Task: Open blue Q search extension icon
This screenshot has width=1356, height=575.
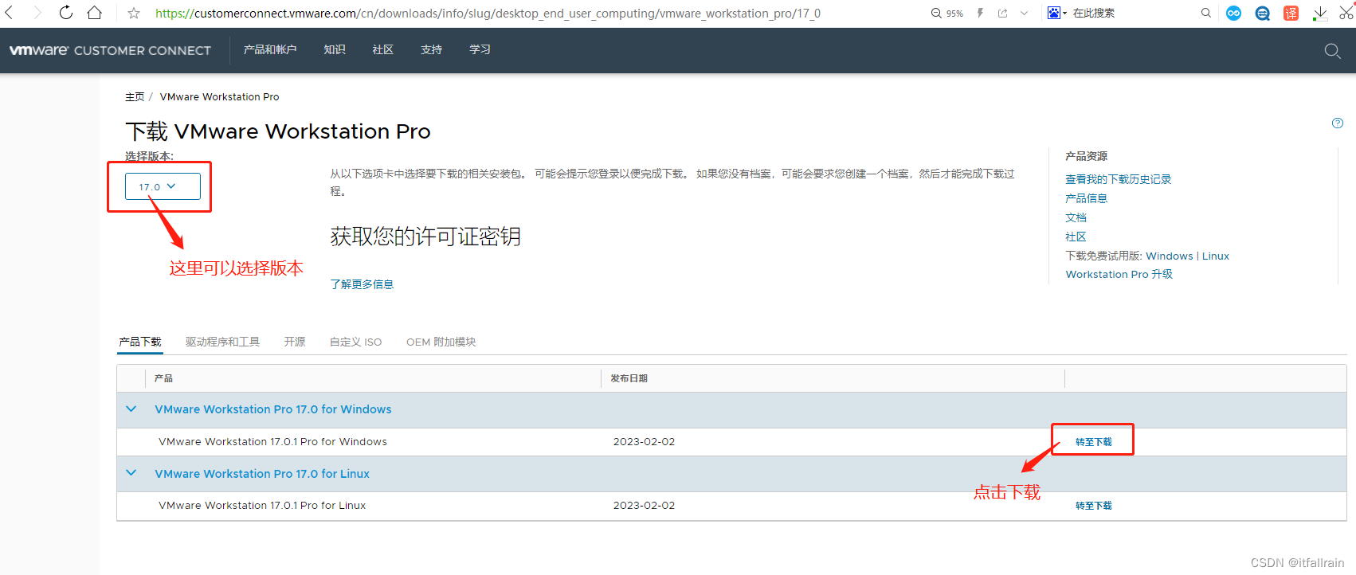Action: click(x=1262, y=13)
